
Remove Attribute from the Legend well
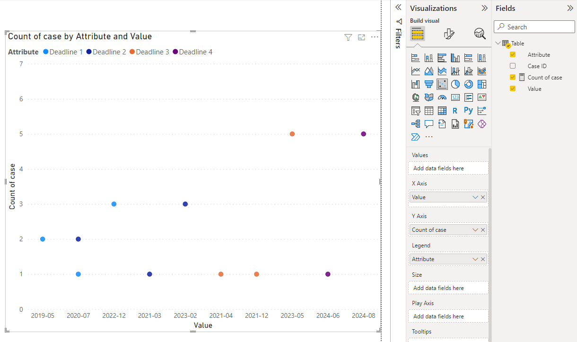pyautogui.click(x=483, y=259)
